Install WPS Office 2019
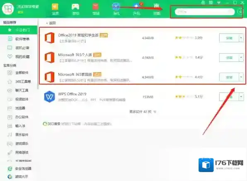Screen dimensions: 247x181 229,97
